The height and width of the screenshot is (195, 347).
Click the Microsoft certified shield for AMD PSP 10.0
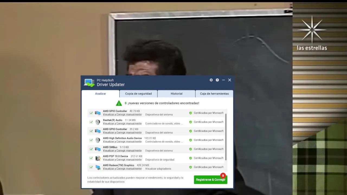point(191,158)
